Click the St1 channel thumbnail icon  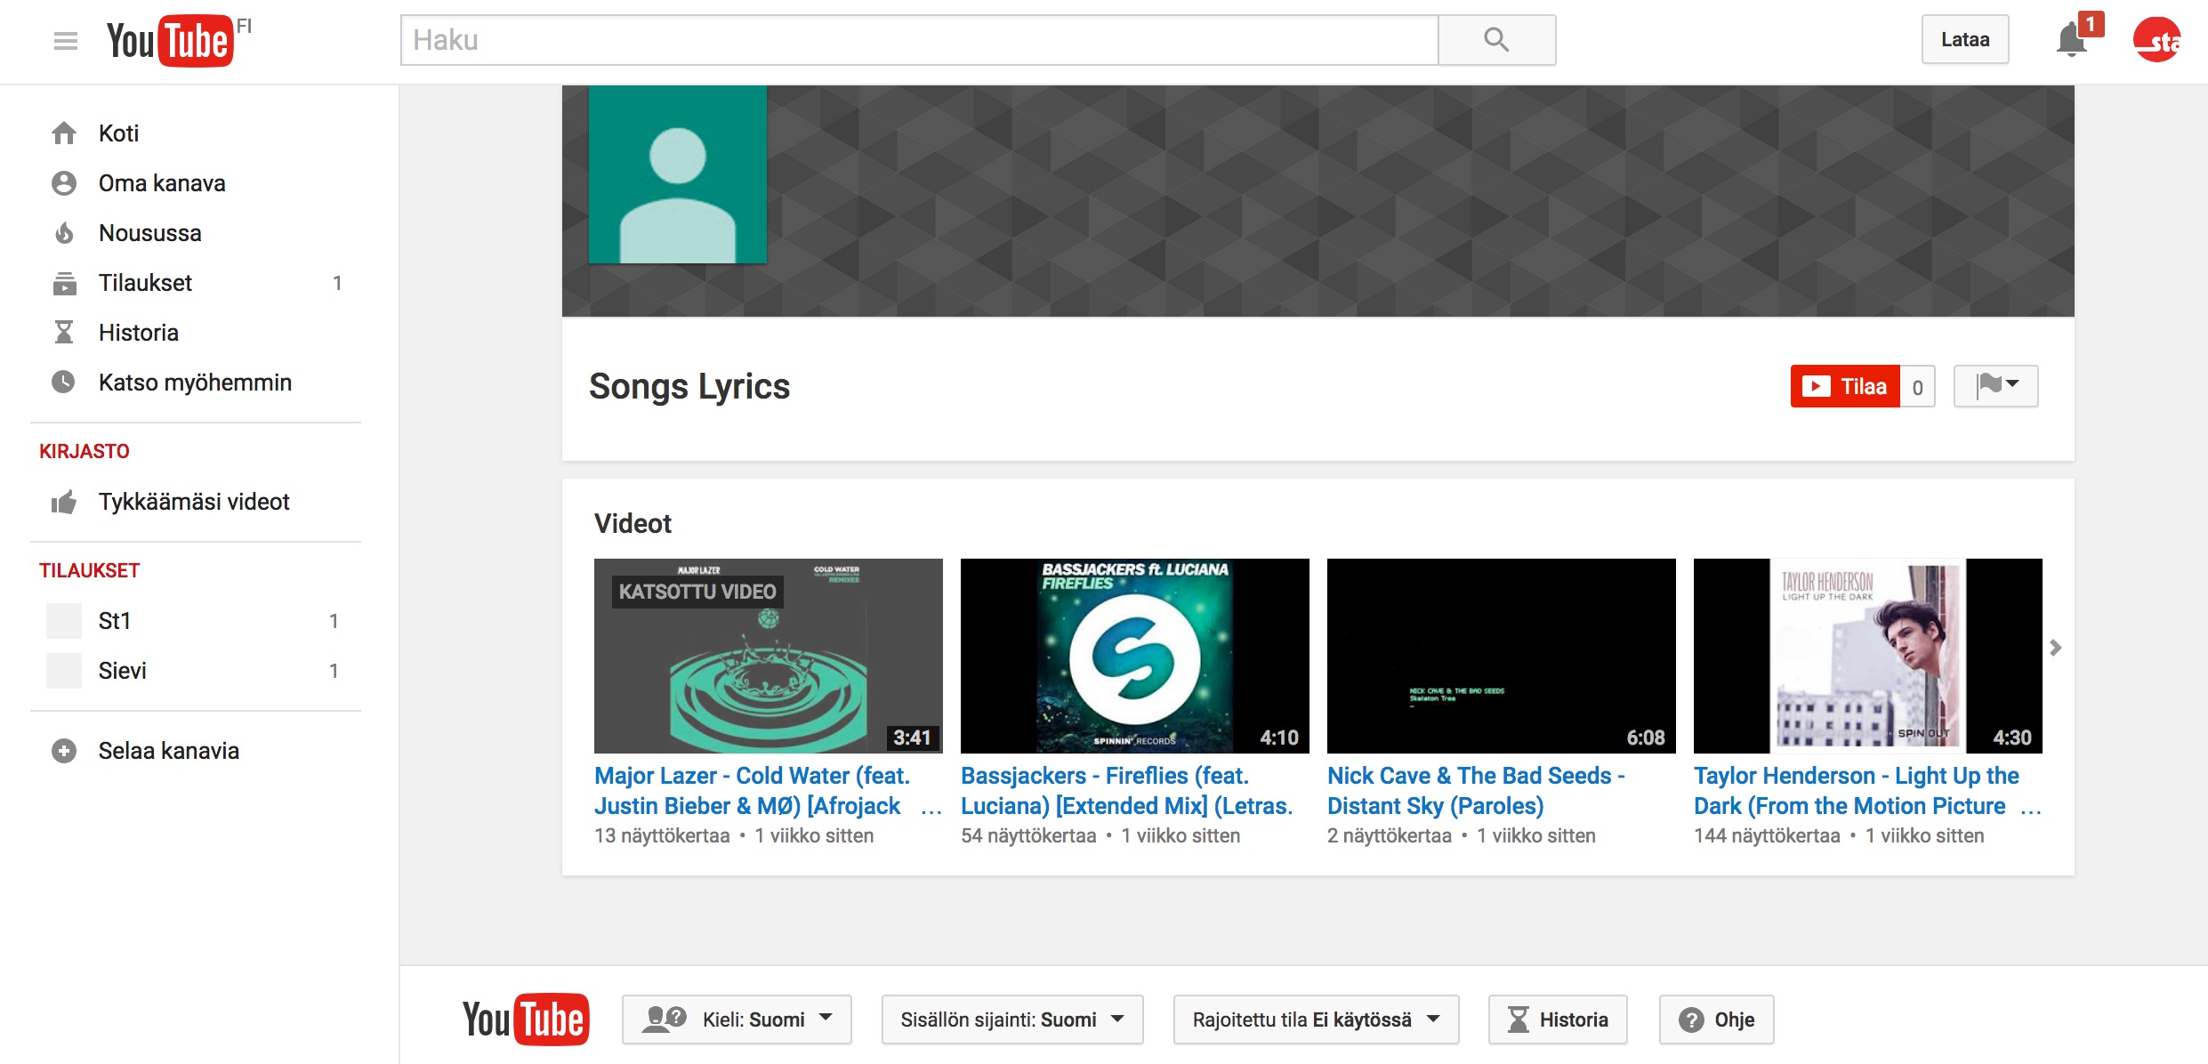(64, 621)
